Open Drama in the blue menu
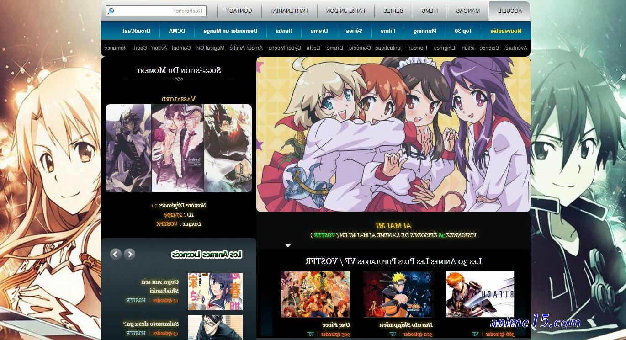This screenshot has width=626, height=340. pos(319,31)
